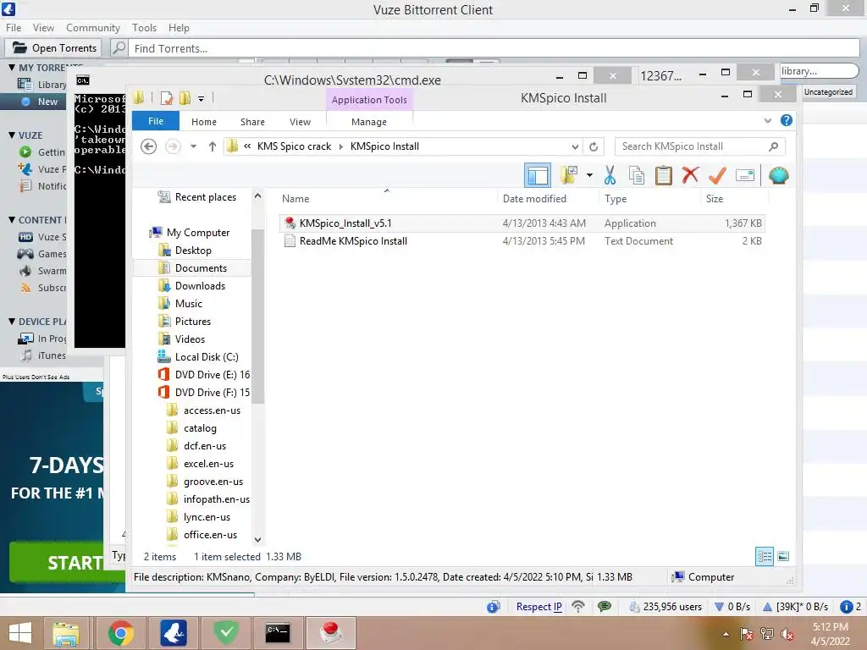Viewport: 867px width, 650px height.
Task: Expand the ribbon with the chevron
Action: click(x=767, y=120)
